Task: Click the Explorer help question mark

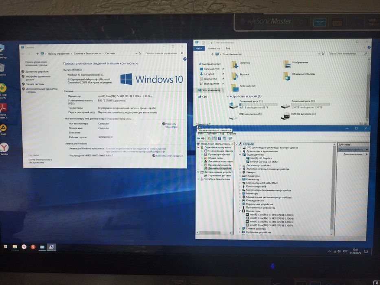Action: (369, 48)
